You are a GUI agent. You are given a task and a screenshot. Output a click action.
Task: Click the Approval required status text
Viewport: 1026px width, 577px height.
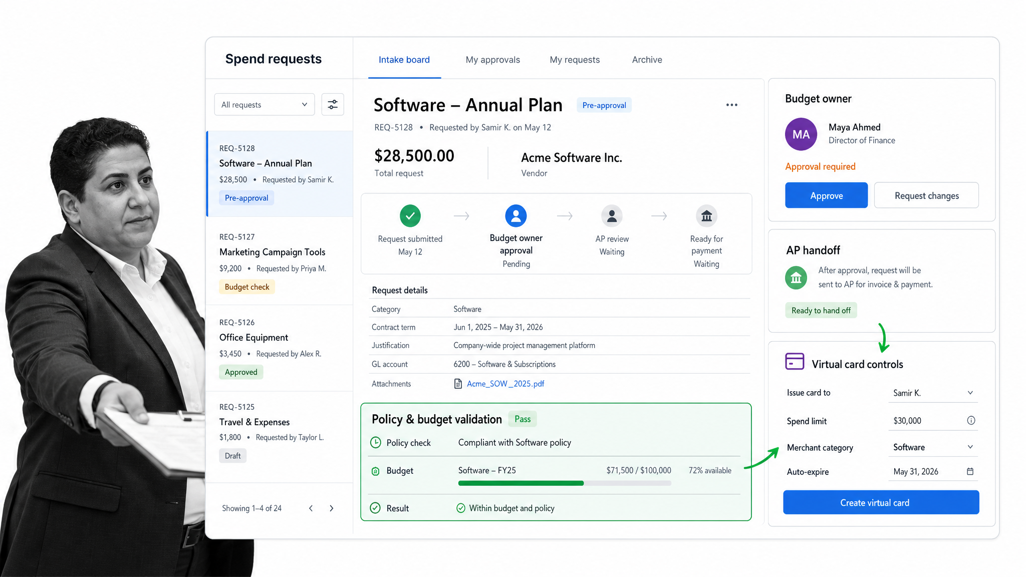[x=820, y=167]
